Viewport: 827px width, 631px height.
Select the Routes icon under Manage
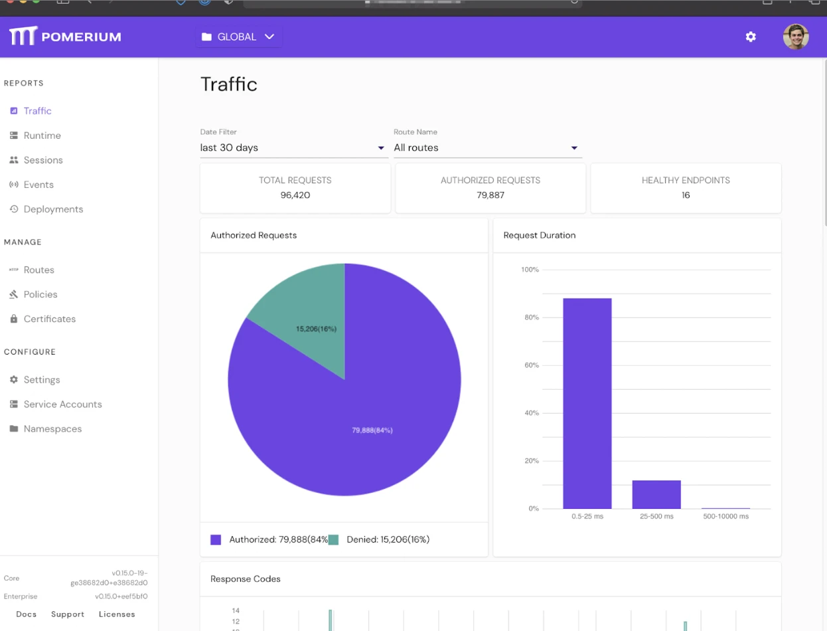click(14, 270)
